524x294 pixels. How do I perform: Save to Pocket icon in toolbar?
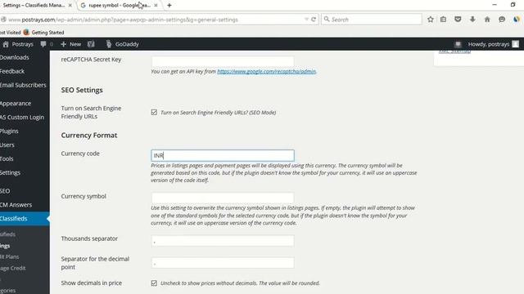pyautogui.click(x=458, y=20)
